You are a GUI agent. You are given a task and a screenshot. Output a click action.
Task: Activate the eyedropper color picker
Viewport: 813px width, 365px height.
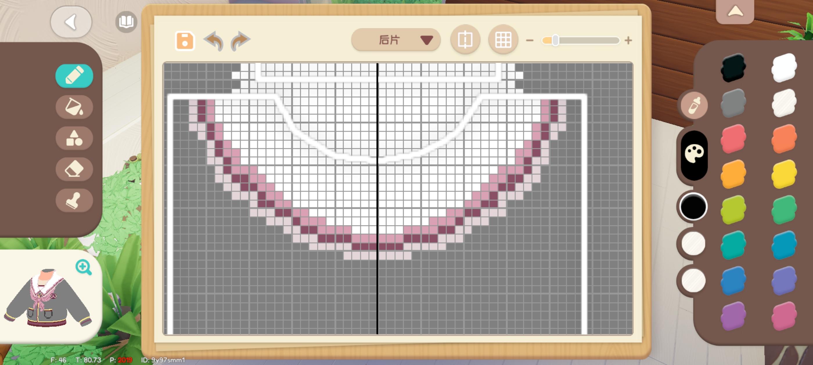[694, 105]
